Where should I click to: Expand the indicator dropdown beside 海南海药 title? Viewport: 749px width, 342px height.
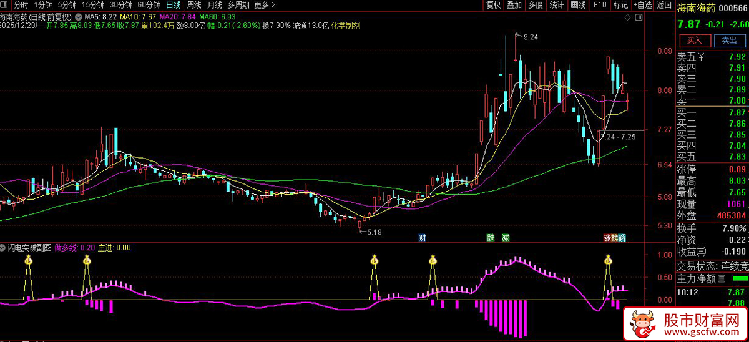click(77, 16)
